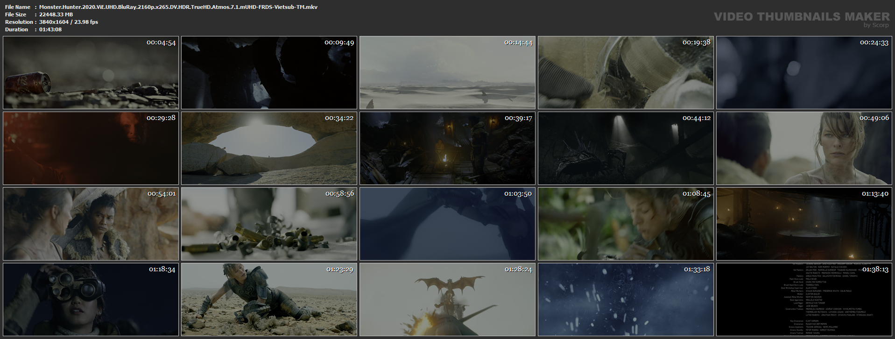Click the file name Monster.Hunter.2020 mkv text
Image resolution: width=895 pixels, height=339 pixels.
(178, 7)
